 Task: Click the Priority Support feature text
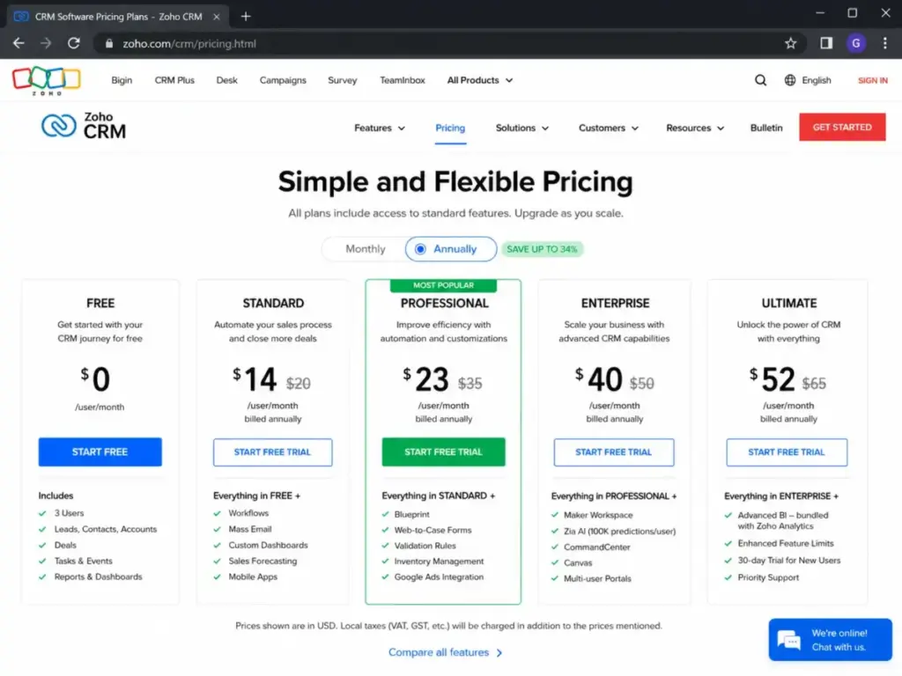coord(768,577)
